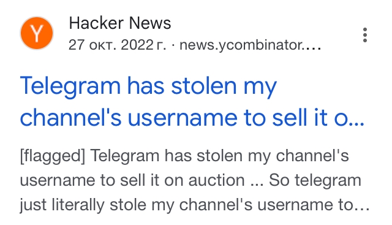The image size is (392, 225).
Task: Open the three-dot more options menu
Action: click(x=365, y=35)
